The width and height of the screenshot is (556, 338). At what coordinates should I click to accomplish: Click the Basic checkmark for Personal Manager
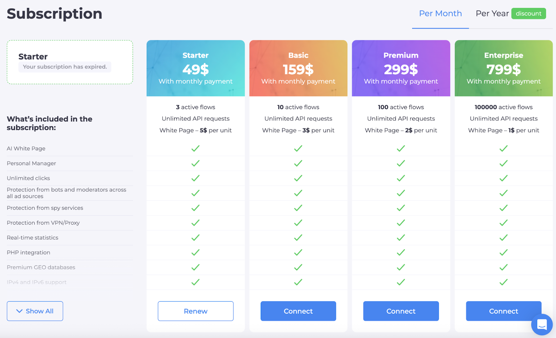click(x=298, y=163)
